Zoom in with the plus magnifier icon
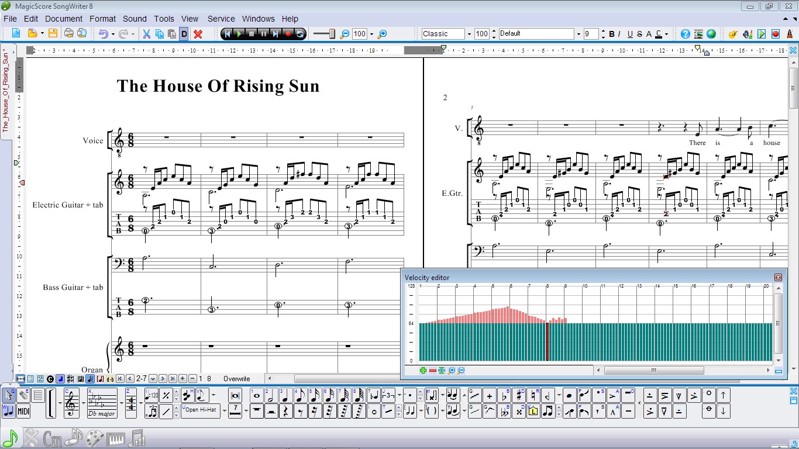Viewport: 799px width, 449px height. [383, 34]
